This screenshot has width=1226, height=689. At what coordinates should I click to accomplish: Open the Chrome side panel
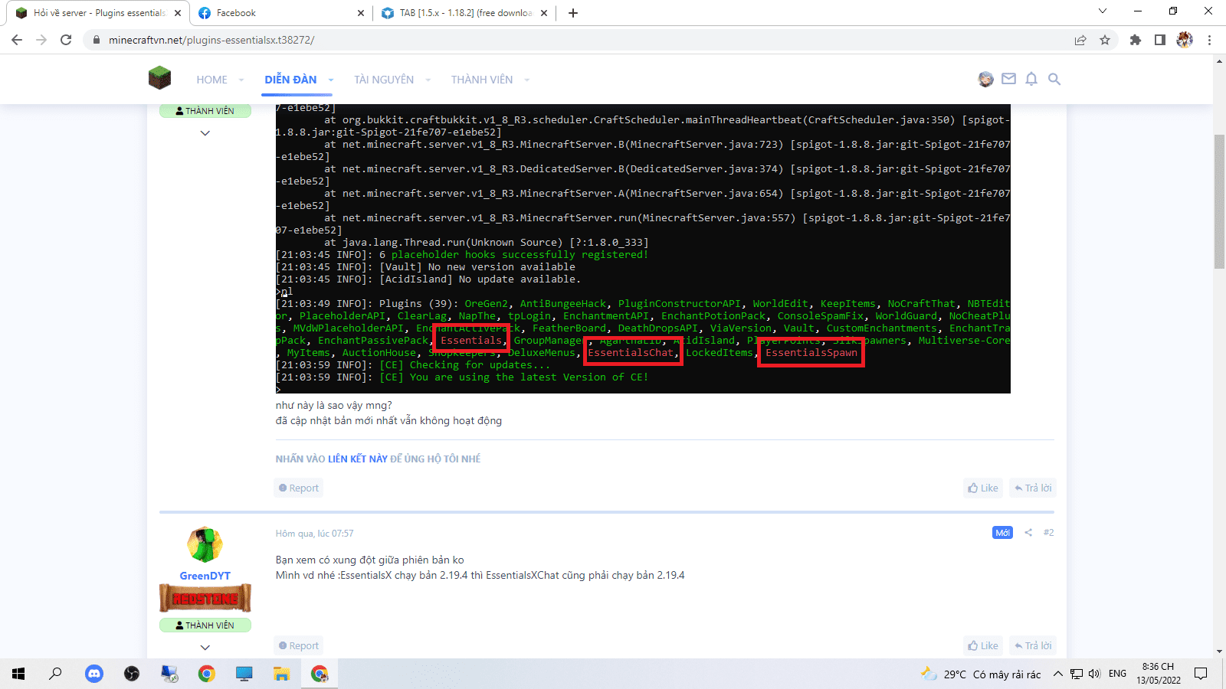pos(1160,40)
